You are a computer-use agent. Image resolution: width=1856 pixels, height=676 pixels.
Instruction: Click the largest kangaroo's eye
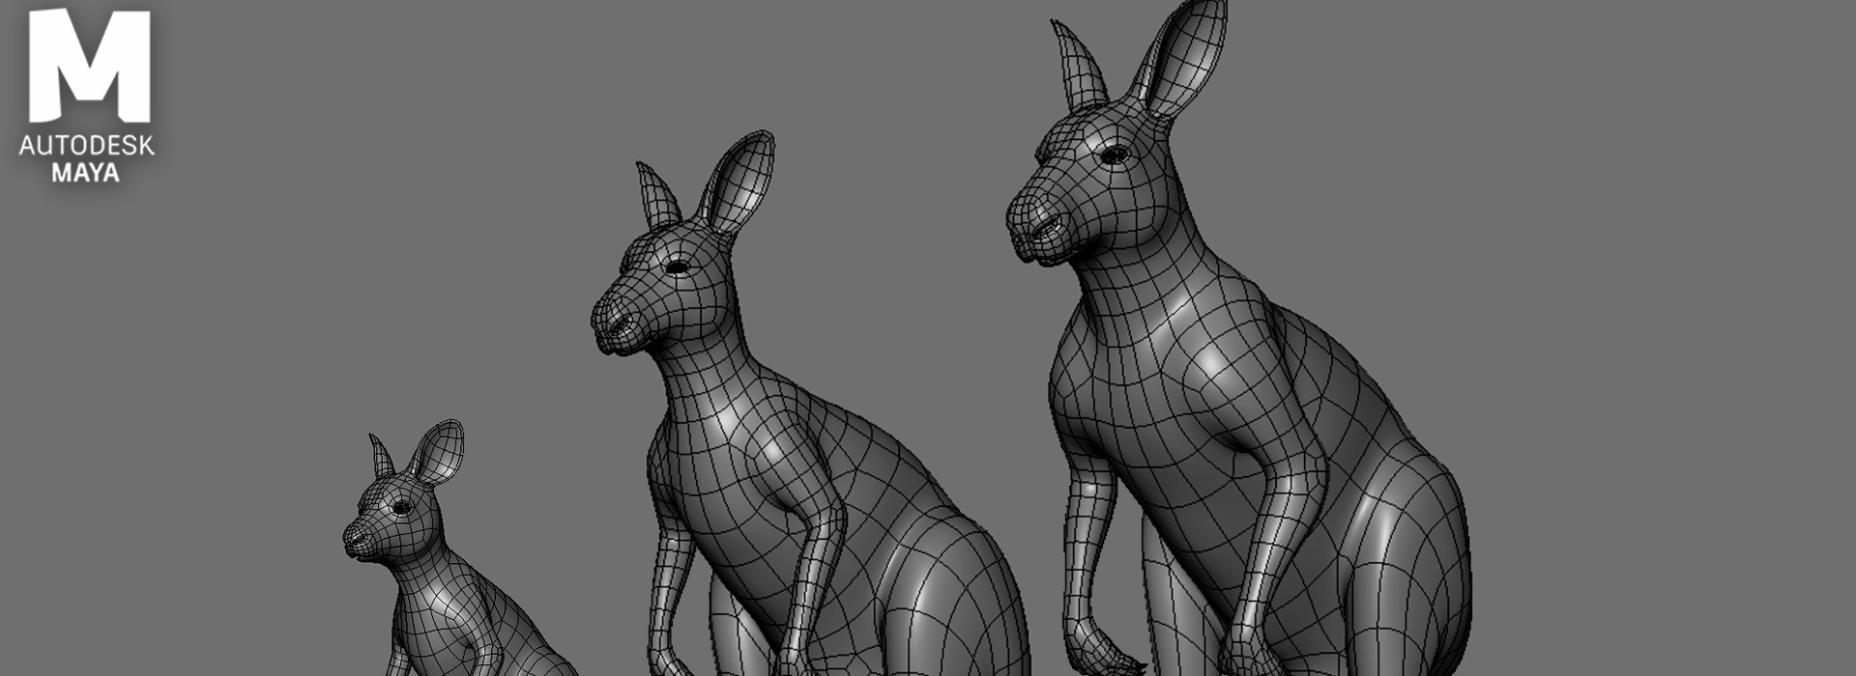(1113, 153)
